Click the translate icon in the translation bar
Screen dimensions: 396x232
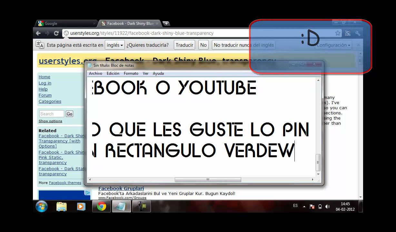(x=40, y=45)
